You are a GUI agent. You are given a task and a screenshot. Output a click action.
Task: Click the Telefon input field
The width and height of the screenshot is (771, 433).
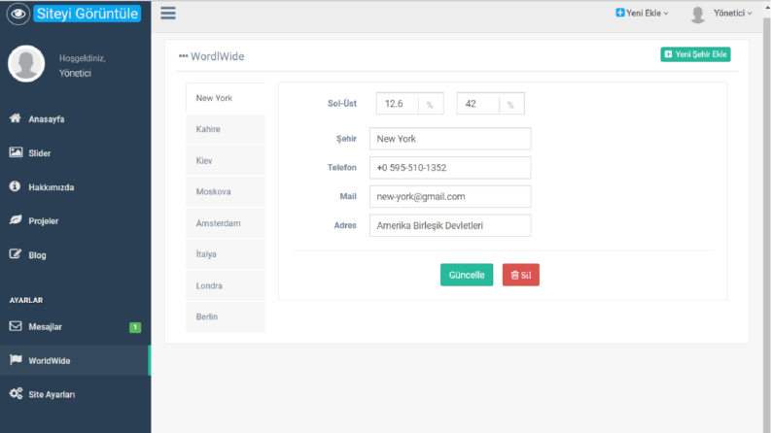click(x=450, y=167)
